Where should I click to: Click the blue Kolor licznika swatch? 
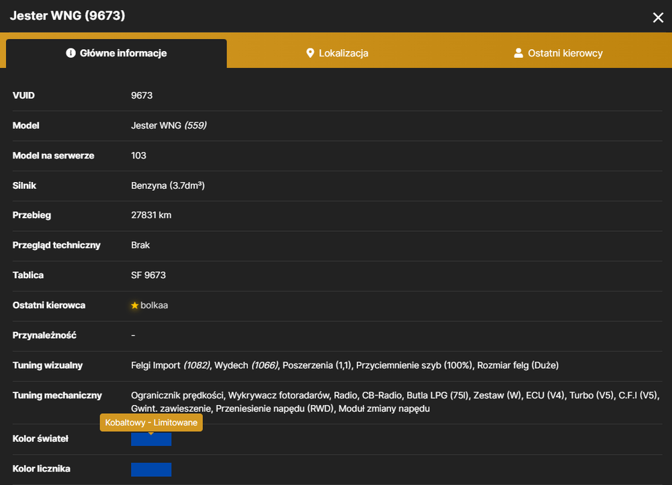151,470
